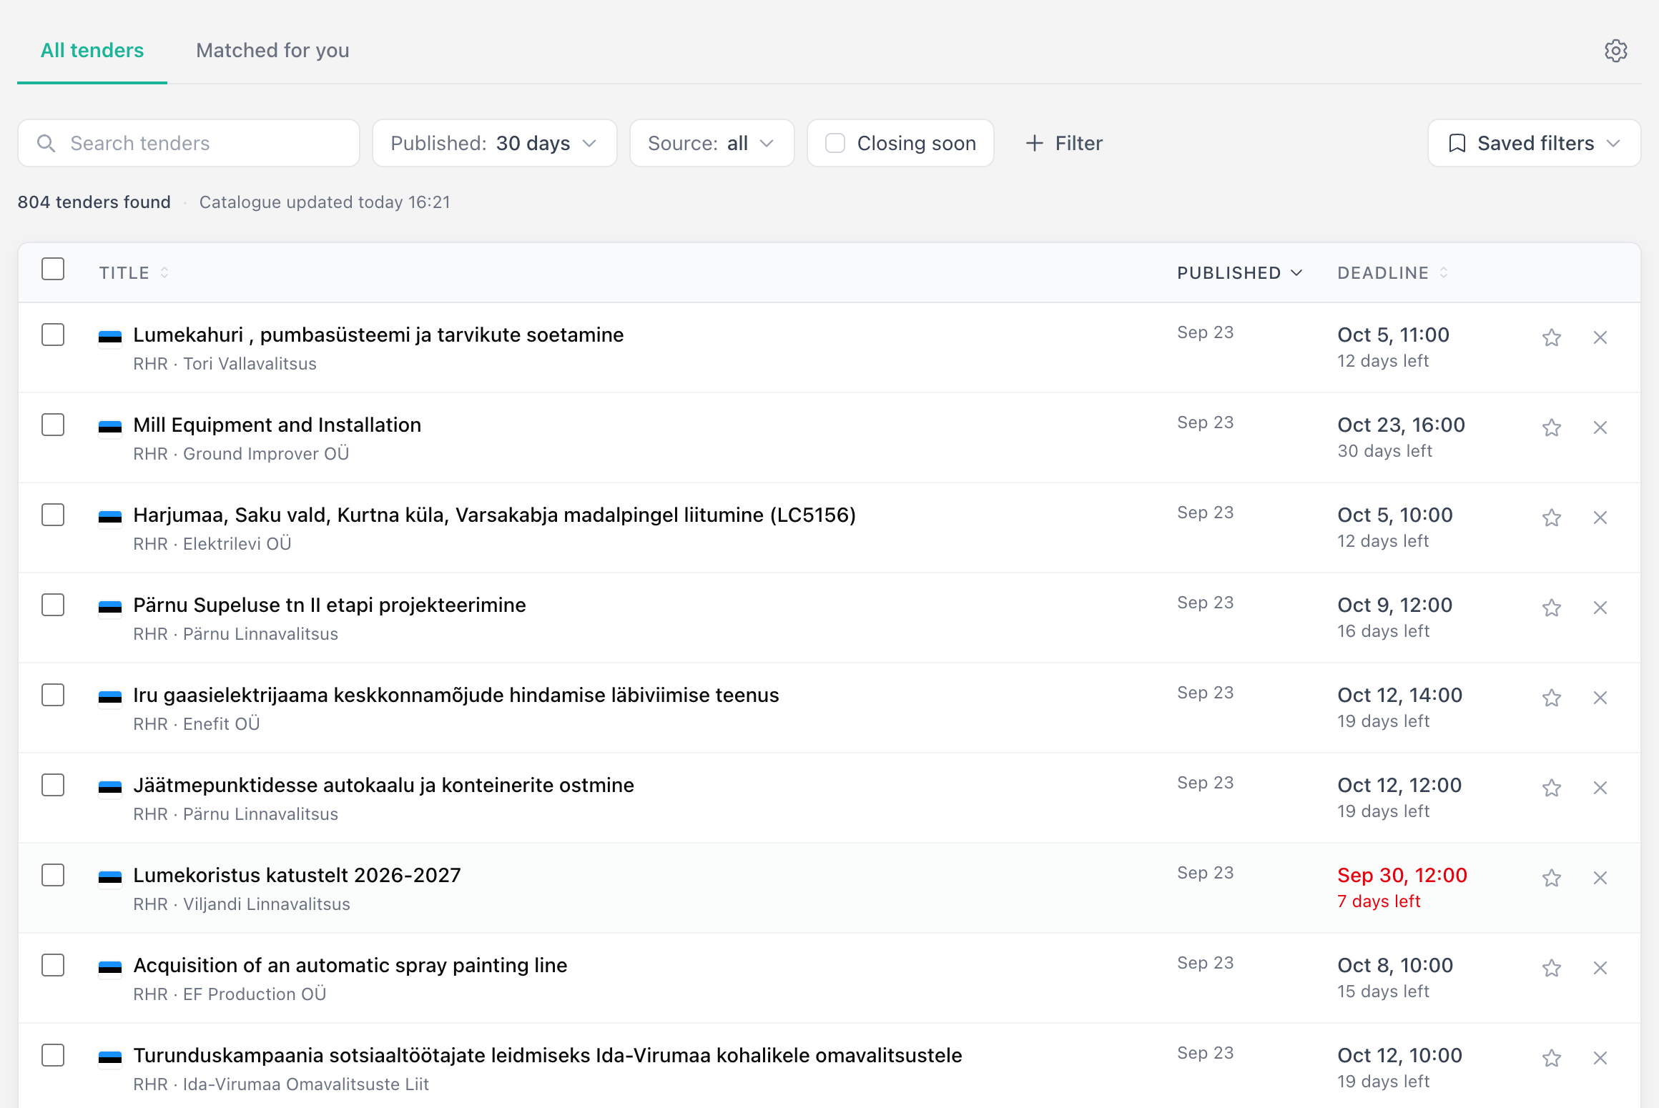Click the Estonian flag beside Mill Equipment
The height and width of the screenshot is (1108, 1659).
pos(110,427)
